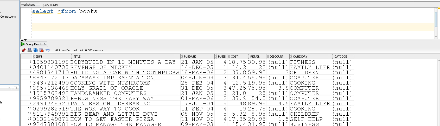Sort by the TITLE column header
Viewport: 440px width, 126px height.
pos(125,57)
